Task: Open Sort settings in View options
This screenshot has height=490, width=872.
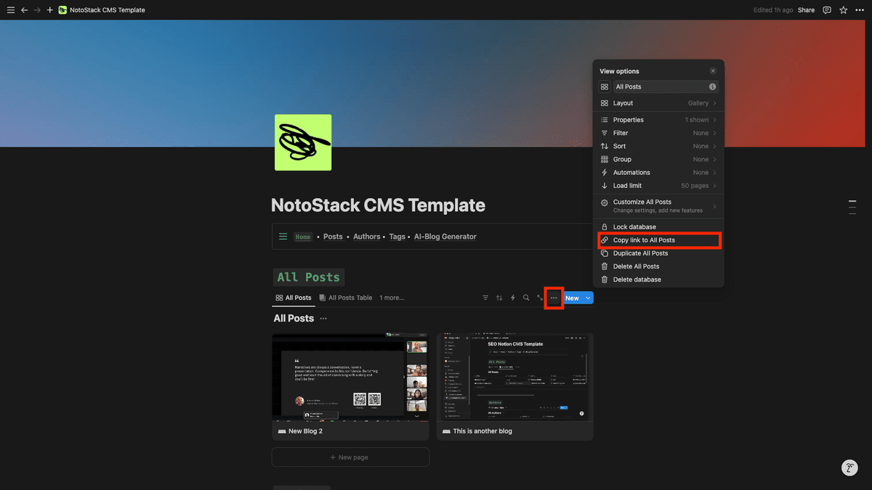Action: tap(658, 146)
